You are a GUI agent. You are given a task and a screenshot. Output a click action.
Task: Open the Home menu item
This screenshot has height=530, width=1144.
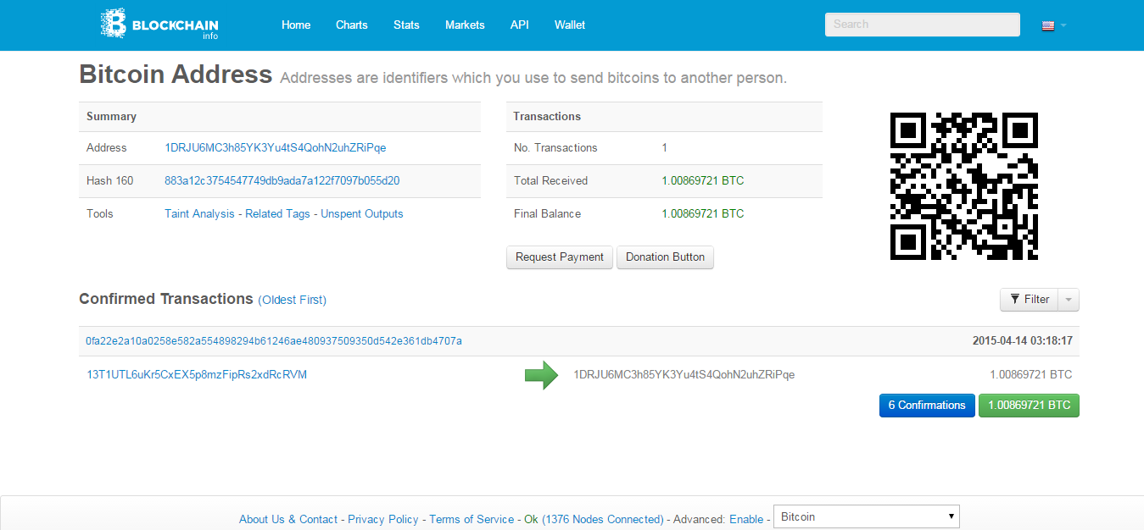pos(296,25)
